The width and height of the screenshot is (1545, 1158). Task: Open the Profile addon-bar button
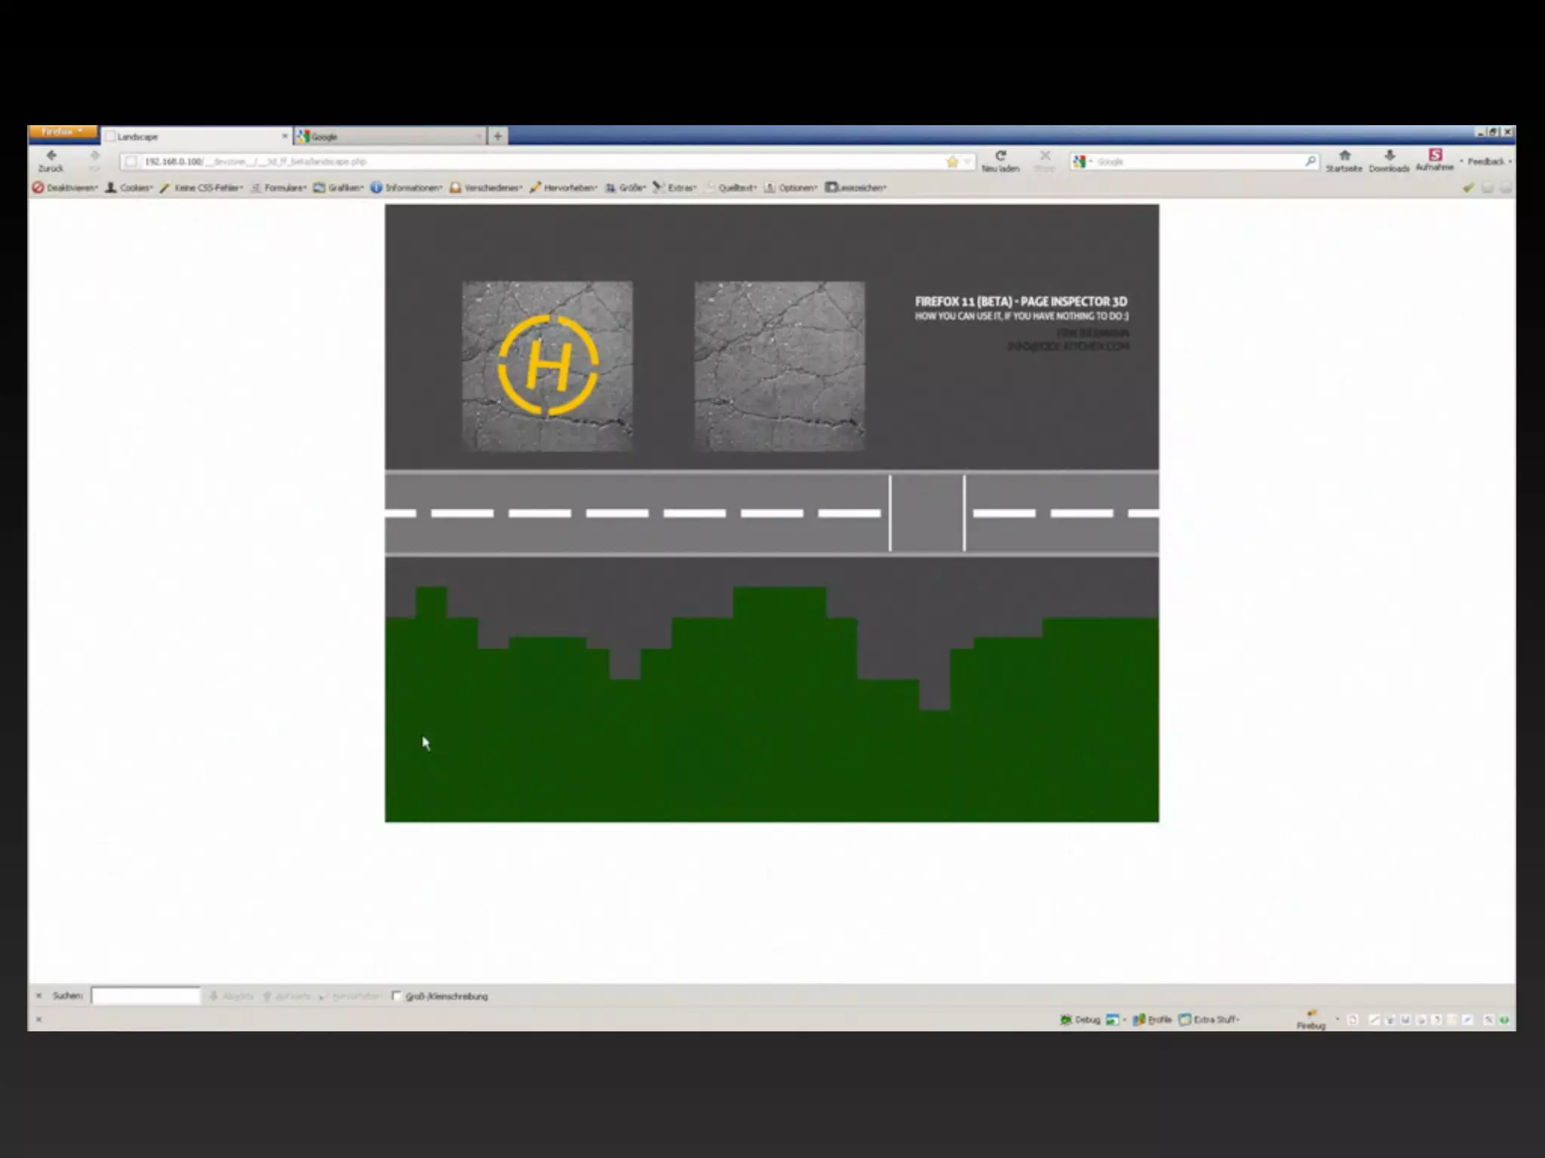pyautogui.click(x=1152, y=1019)
